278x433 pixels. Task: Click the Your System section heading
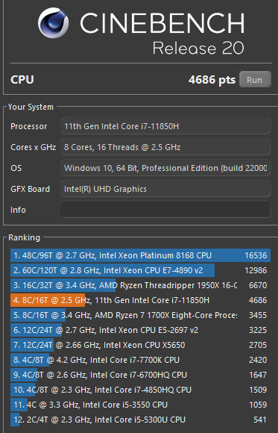31,107
